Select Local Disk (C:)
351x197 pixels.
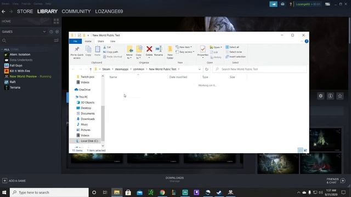[x=87, y=141]
